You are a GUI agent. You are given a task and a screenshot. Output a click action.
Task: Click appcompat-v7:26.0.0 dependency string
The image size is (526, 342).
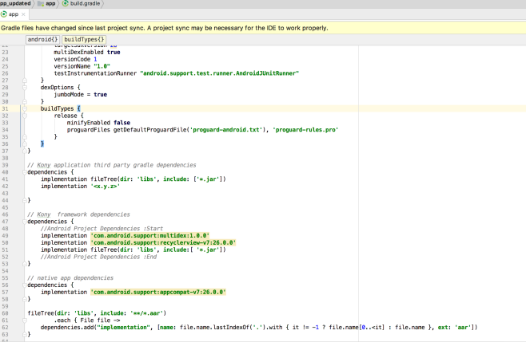click(158, 292)
